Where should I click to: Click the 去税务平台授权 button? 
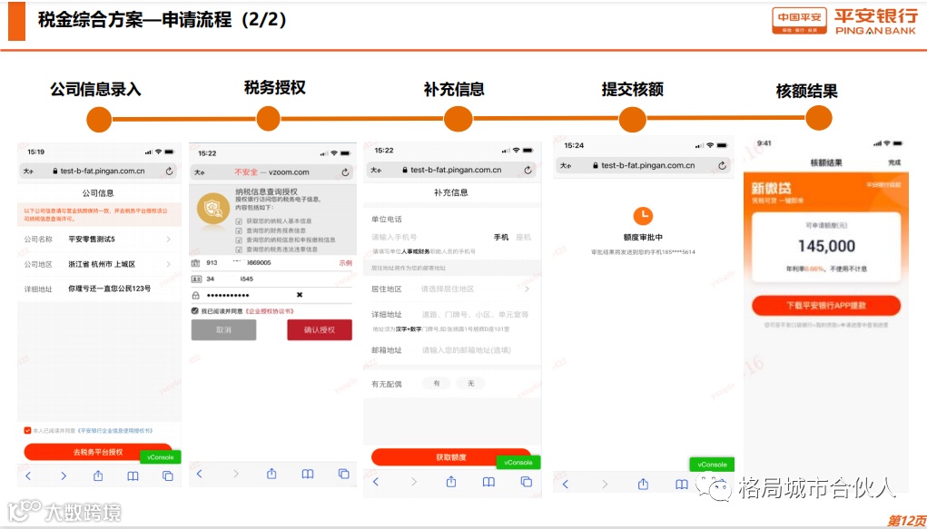click(x=98, y=452)
